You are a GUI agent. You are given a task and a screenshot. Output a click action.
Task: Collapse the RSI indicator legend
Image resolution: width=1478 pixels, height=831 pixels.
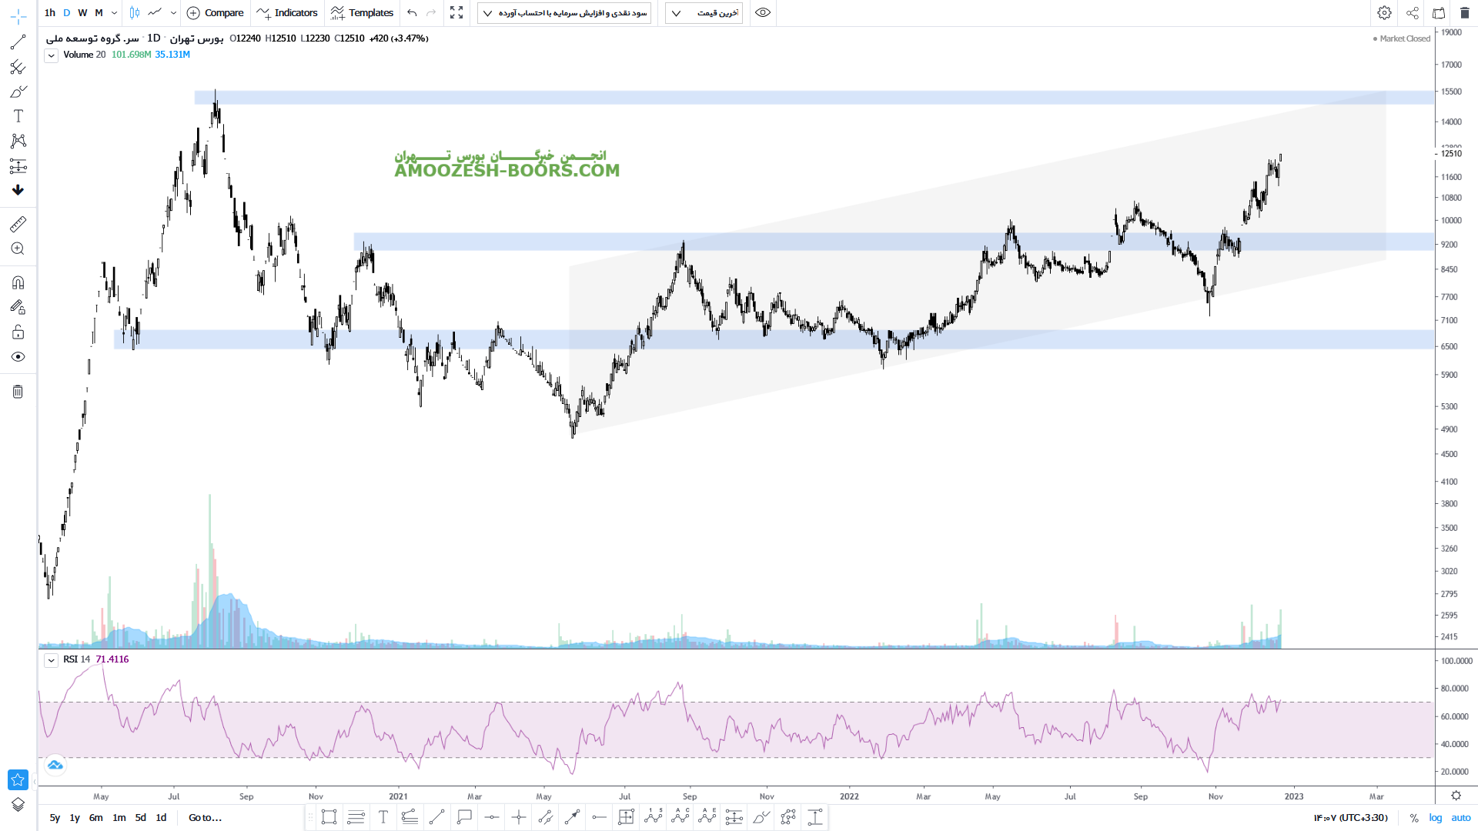coord(51,660)
